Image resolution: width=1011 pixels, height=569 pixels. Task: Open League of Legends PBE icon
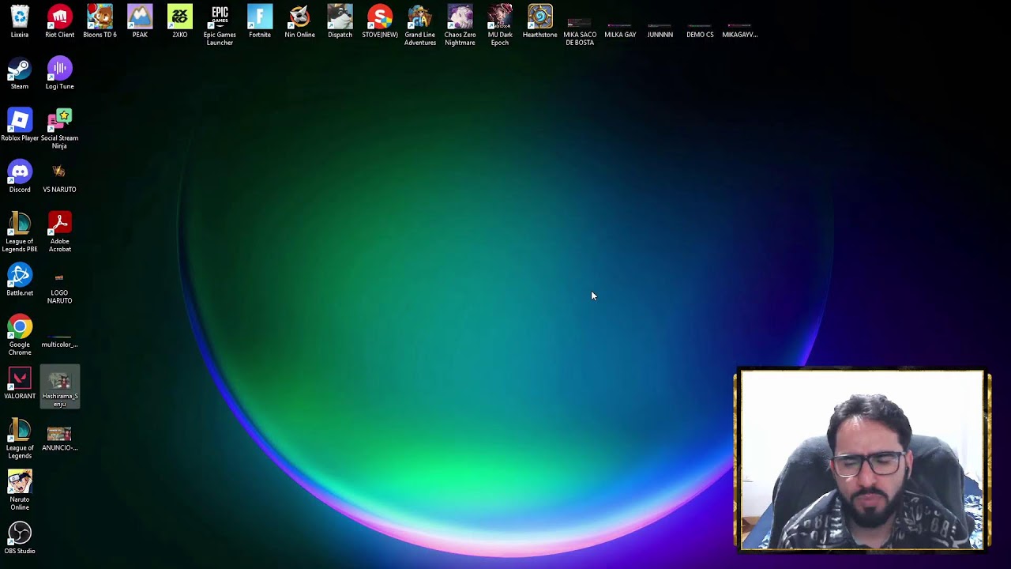(20, 232)
